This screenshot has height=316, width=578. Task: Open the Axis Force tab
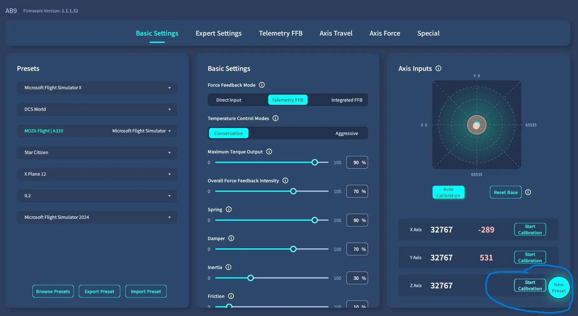pos(385,33)
